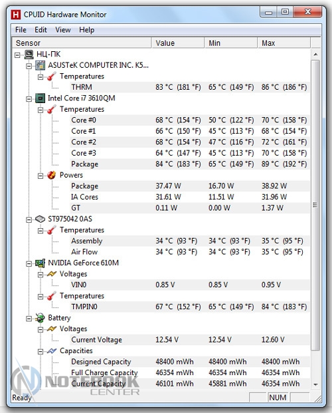This screenshot has height=413, width=332.
Task: Select the Assembly temperature row
Action: click(189, 241)
